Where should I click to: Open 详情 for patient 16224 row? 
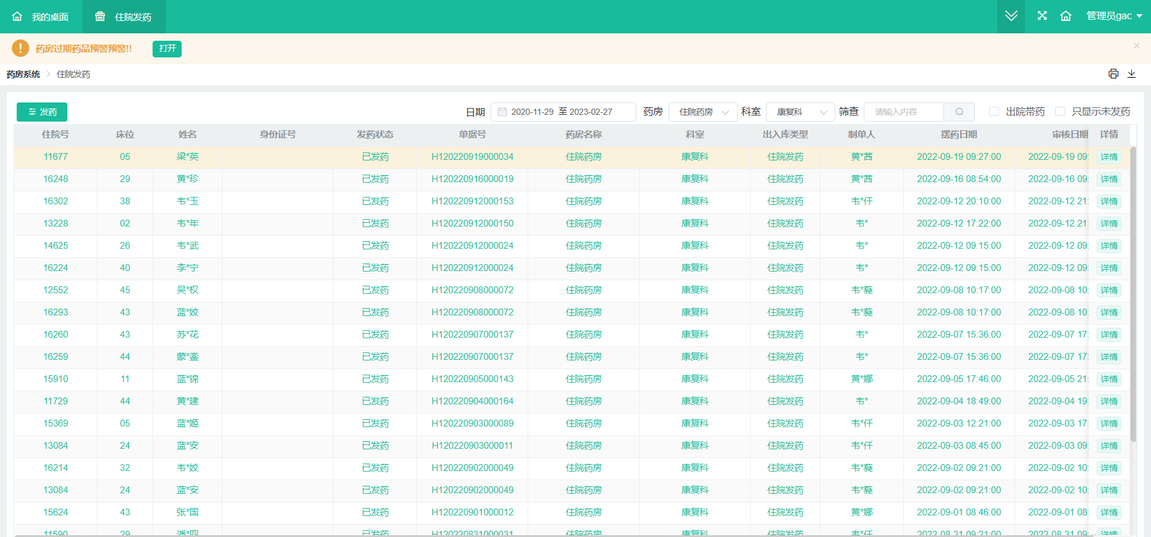(x=1109, y=268)
